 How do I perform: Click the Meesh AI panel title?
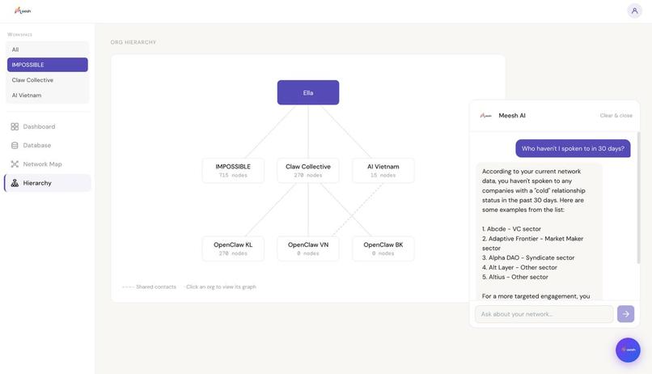point(512,116)
